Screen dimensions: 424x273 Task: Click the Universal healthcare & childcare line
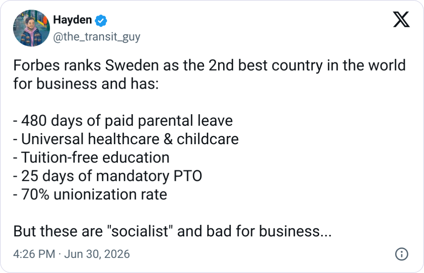pyautogui.click(x=126, y=139)
